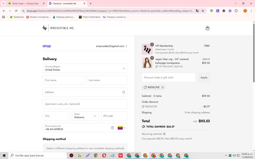Viewport: 255px width, 159px height.
Task: Open account options menu beside the email
Action: click(x=126, y=46)
